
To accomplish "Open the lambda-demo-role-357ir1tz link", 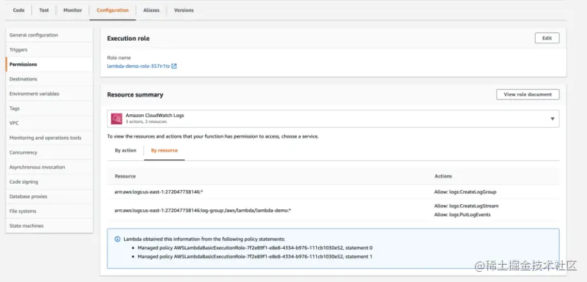I will click(x=138, y=66).
